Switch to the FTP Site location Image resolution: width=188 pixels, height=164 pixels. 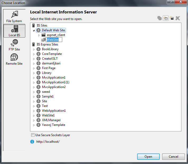[x=14, y=45]
